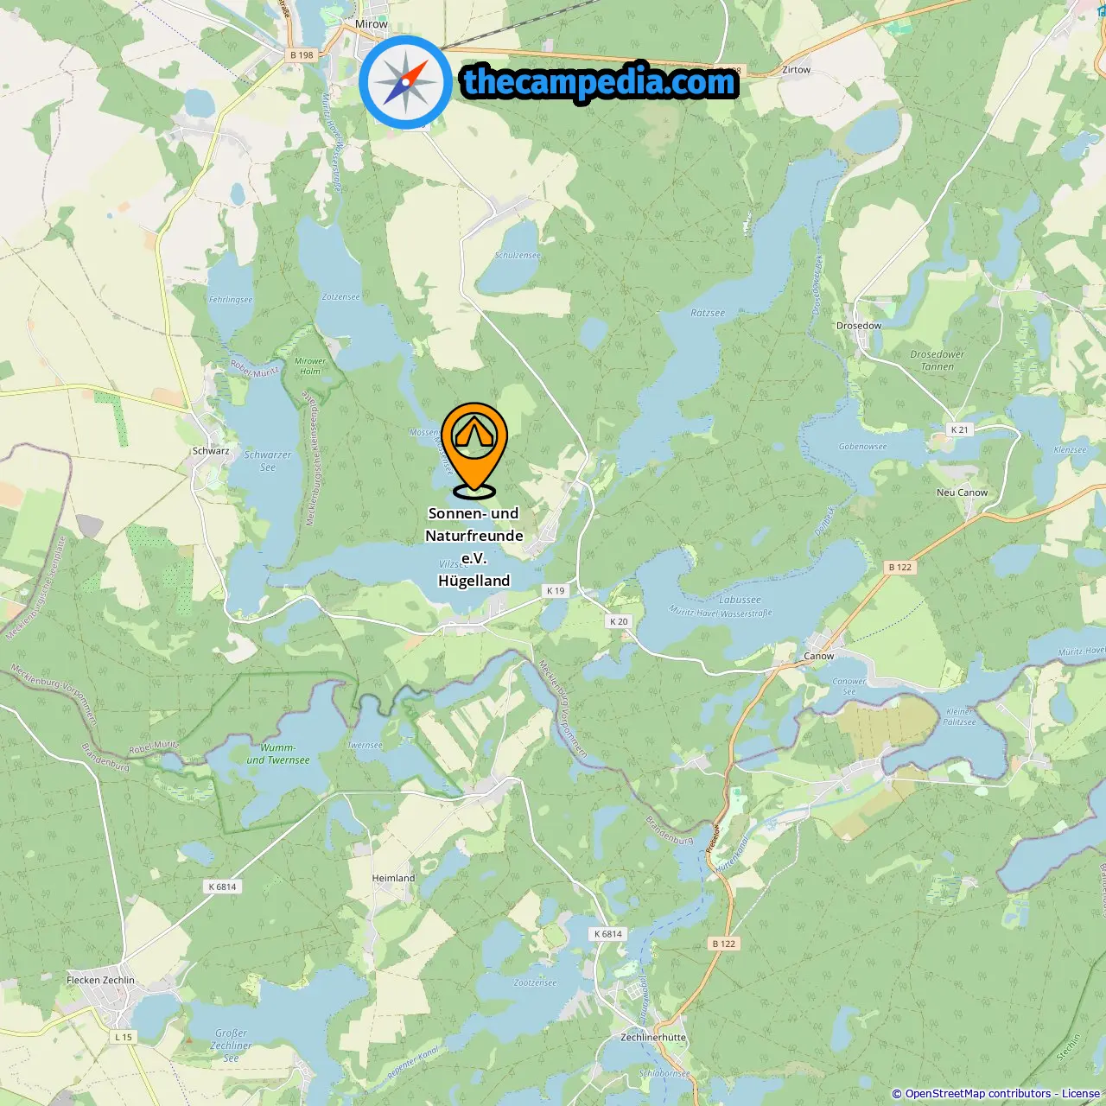Click the Zechlinerhütte town label

click(653, 1037)
